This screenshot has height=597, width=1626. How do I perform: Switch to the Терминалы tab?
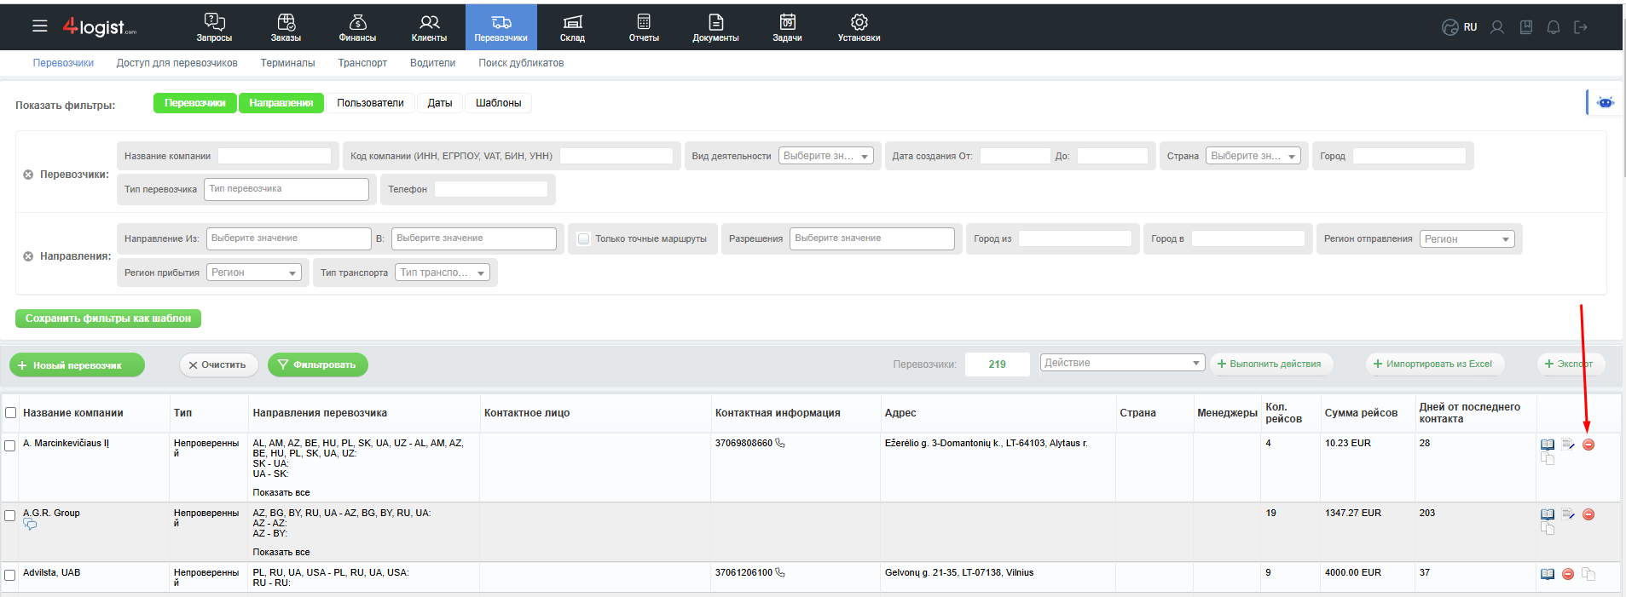(288, 63)
